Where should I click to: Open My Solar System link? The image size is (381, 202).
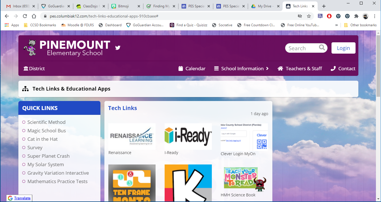pyautogui.click(x=46, y=164)
